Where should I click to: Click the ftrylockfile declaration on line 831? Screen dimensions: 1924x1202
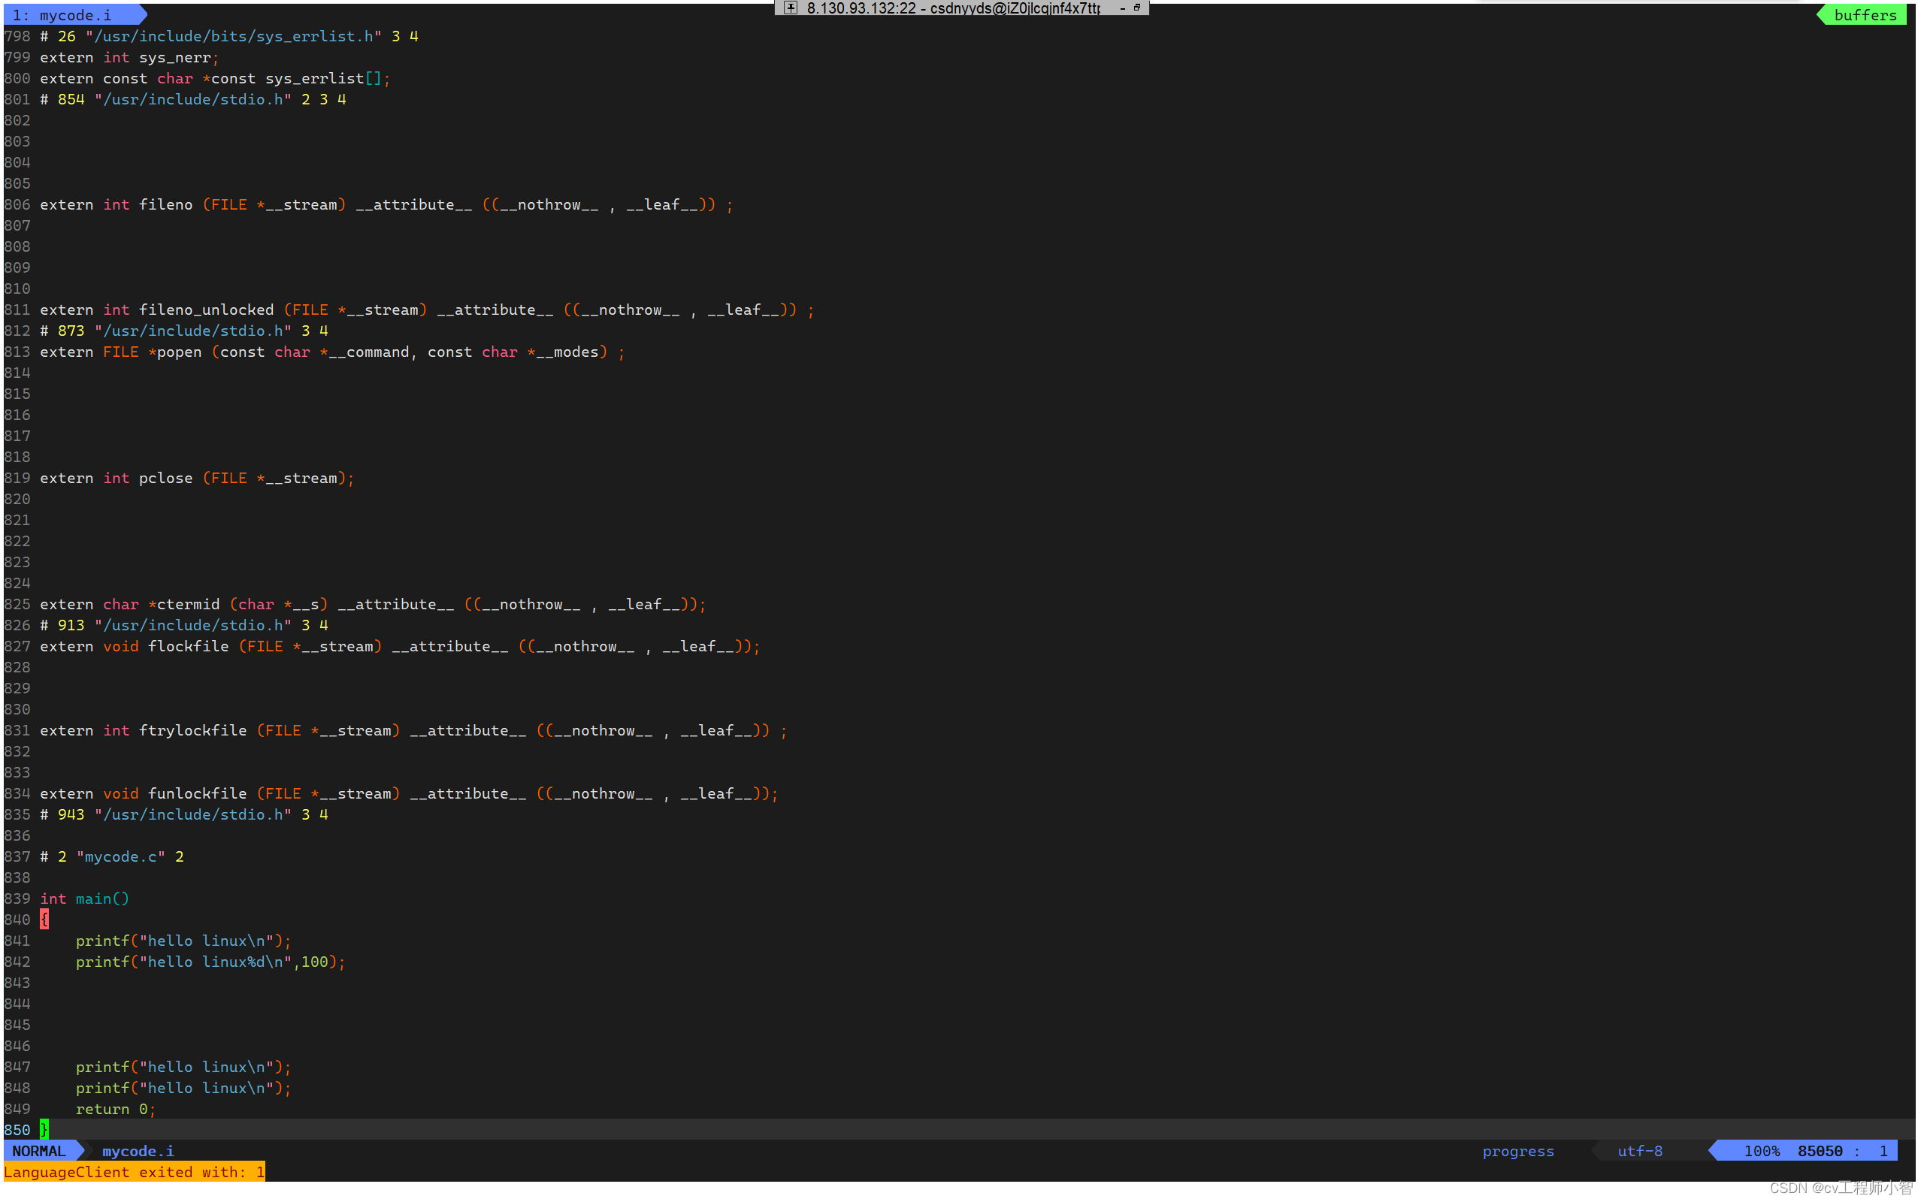(x=413, y=730)
